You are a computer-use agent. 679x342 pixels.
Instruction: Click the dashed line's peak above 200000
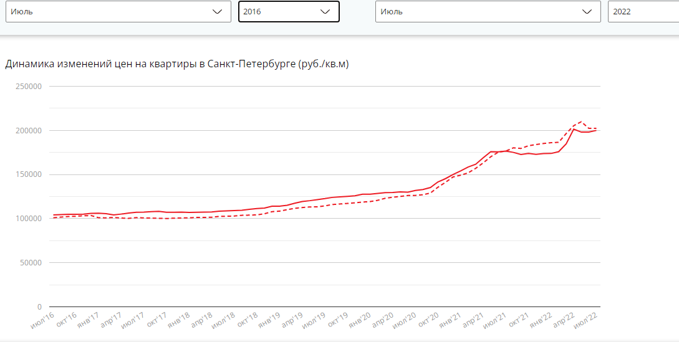(x=581, y=121)
